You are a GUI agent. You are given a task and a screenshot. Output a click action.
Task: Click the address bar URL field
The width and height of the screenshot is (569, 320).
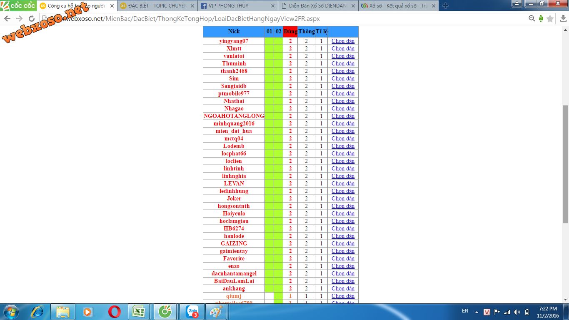283,19
